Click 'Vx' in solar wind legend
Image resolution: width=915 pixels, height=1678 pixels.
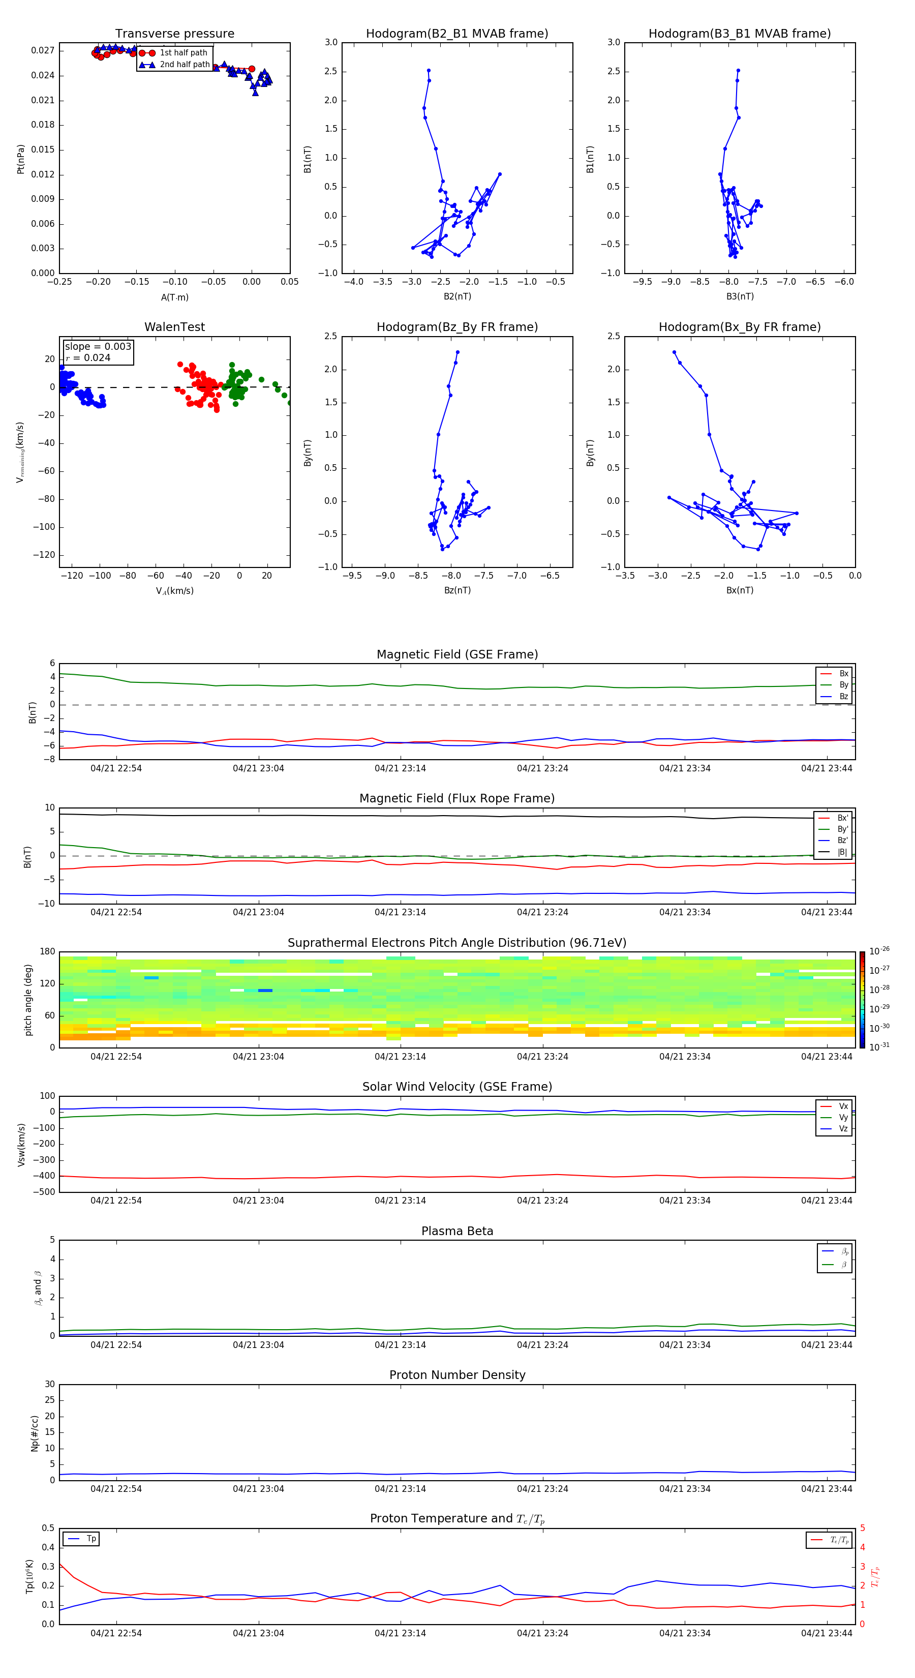tap(834, 1106)
